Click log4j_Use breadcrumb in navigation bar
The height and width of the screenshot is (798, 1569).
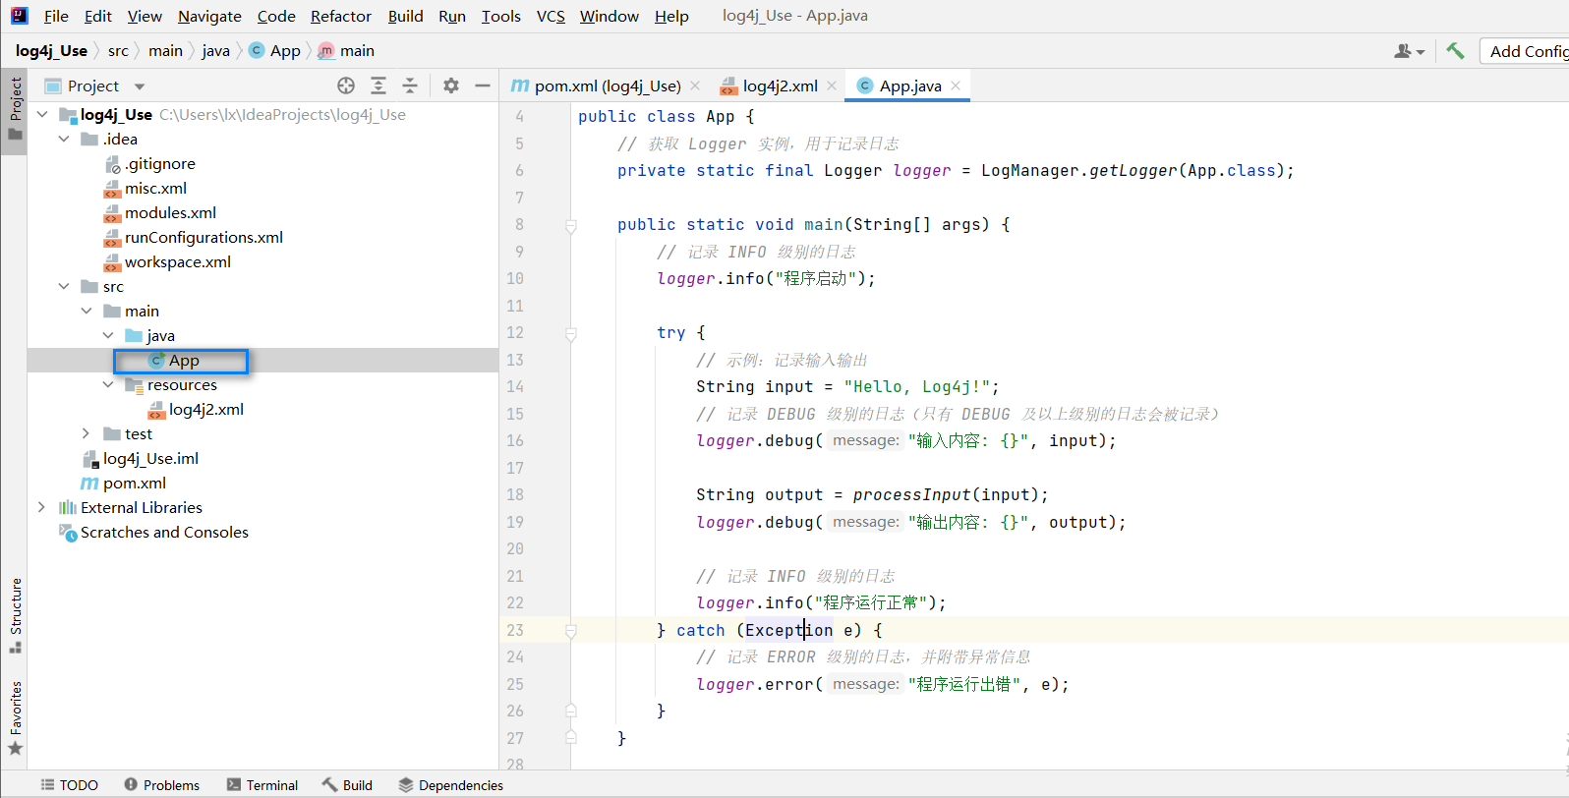coord(51,51)
